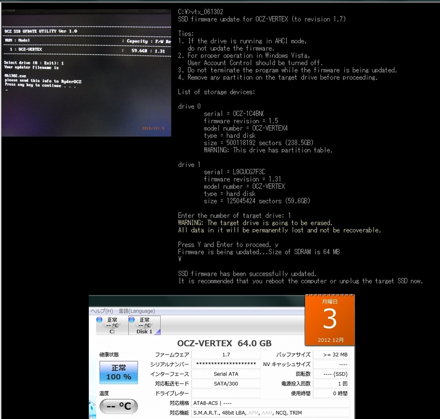Click 'SSD firmware has been successfully updated' line
Screen dimensions: 440x419
pyautogui.click(x=247, y=274)
